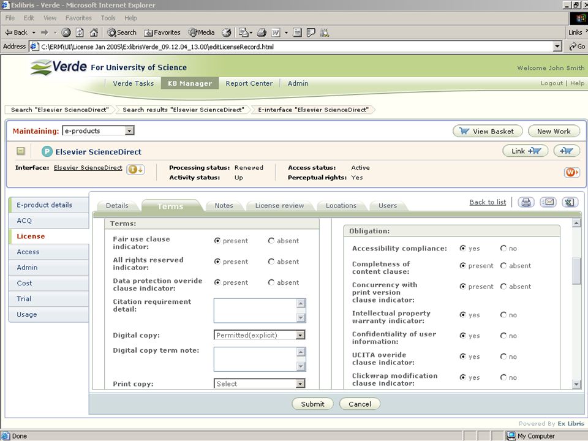Set Concurrency with print version to absent
Viewport: 588px width, 441px height.
503,287
